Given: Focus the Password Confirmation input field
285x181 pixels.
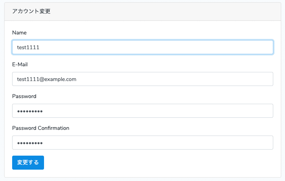Looking at the screenshot, I should point(142,143).
